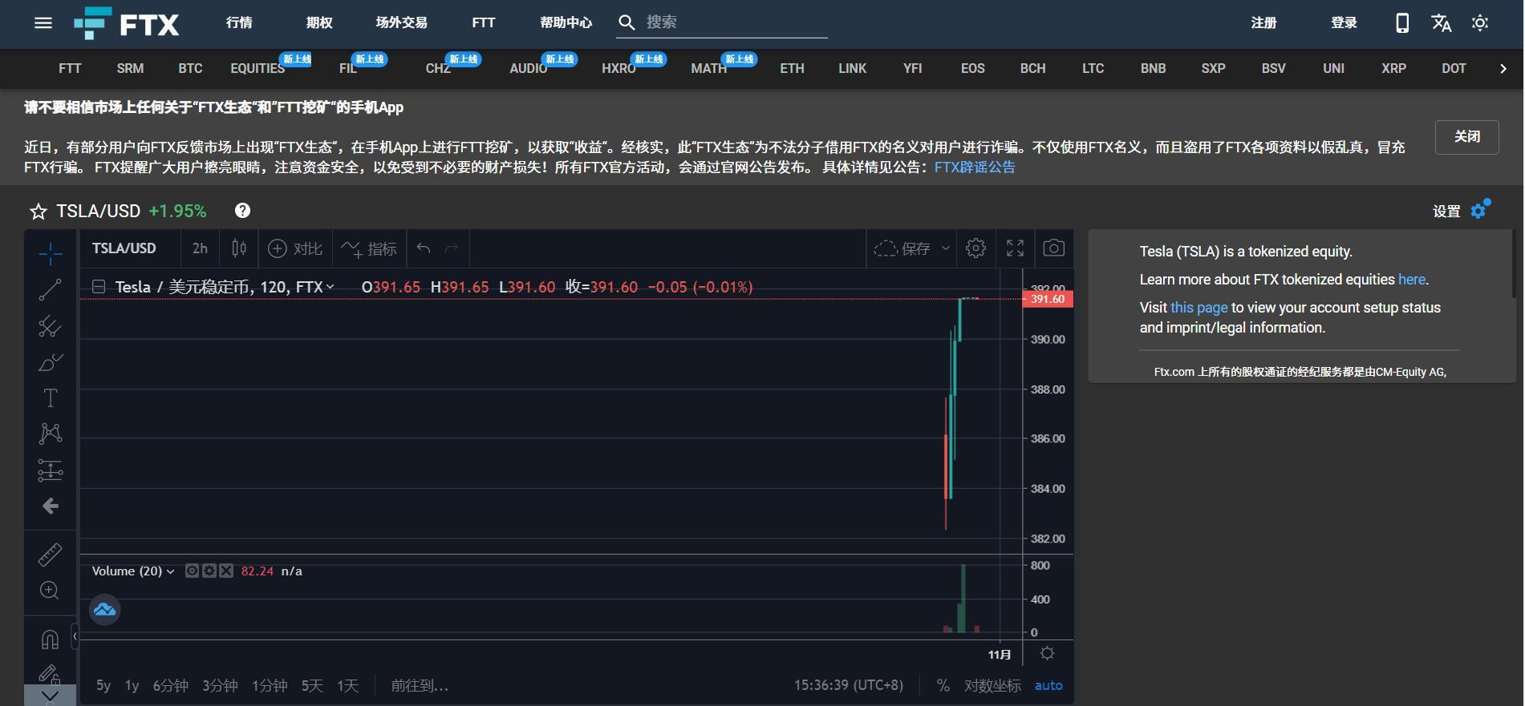Open Volume indicator settings icon
Image resolution: width=1525 pixels, height=706 pixels.
209,571
